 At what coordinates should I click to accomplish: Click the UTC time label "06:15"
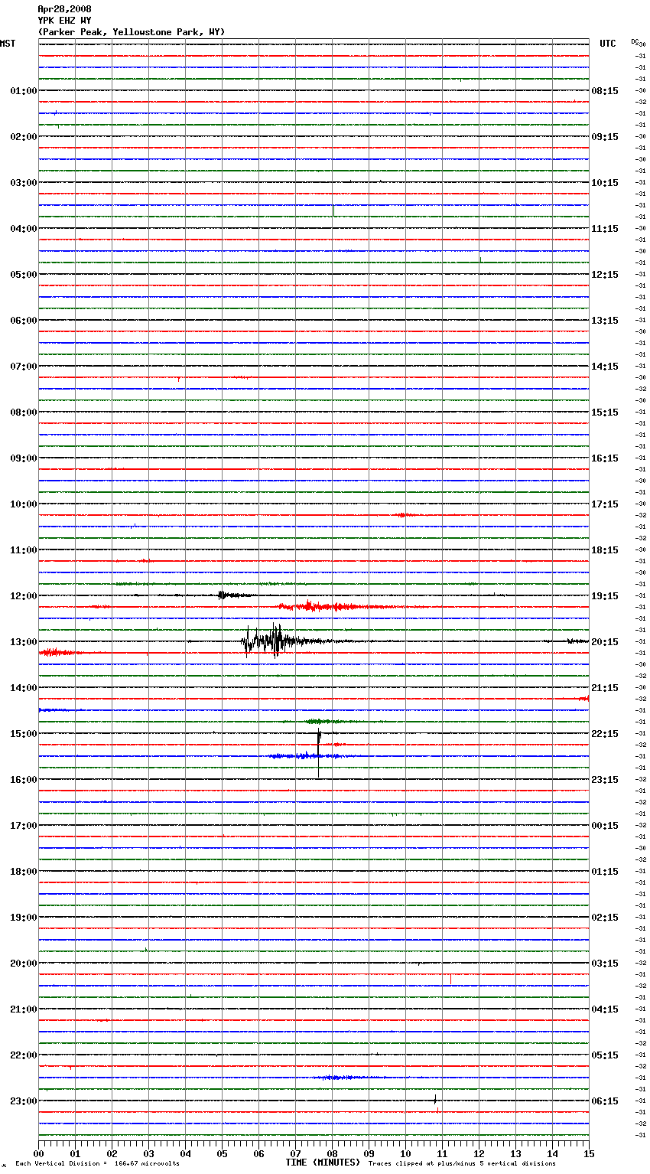coord(605,1101)
